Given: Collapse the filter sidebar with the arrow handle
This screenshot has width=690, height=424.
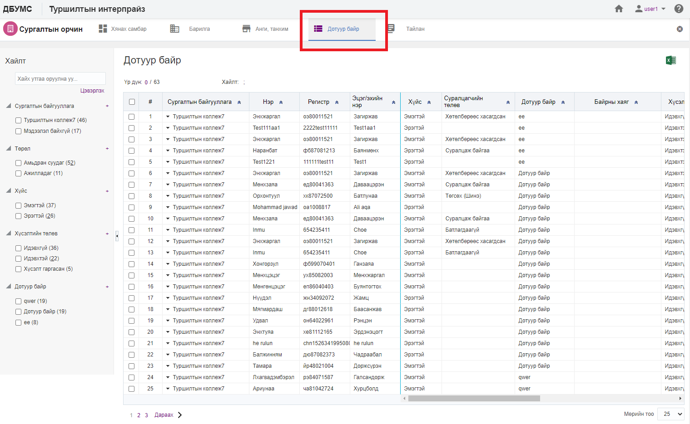Looking at the screenshot, I should [117, 236].
